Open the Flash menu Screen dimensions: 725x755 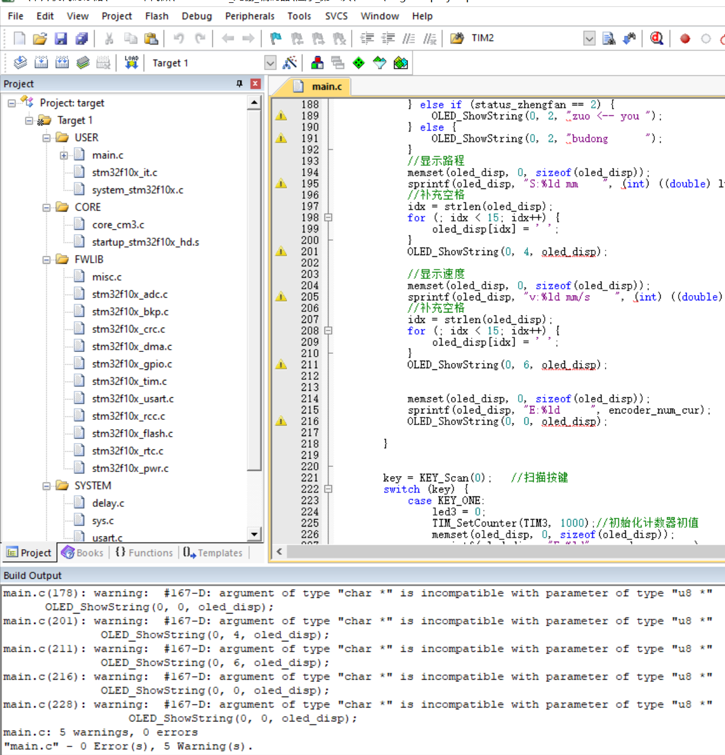[x=156, y=16]
